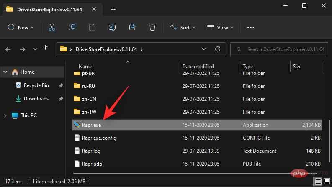Open the See more three-dots menu
The image size is (332, 187).
click(x=251, y=28)
